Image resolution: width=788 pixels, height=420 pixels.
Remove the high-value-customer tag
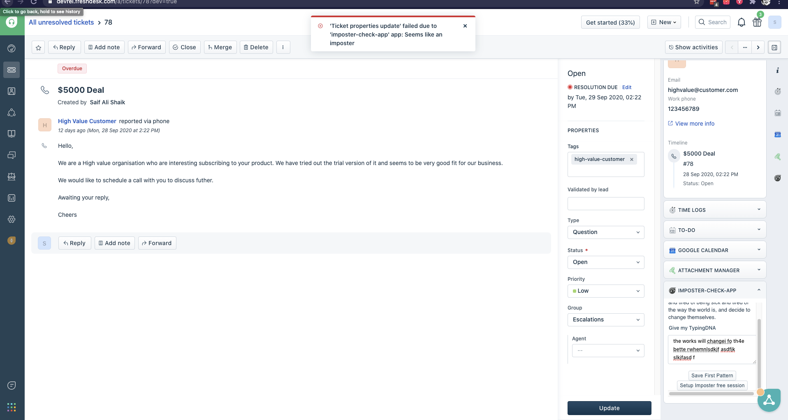pos(632,159)
